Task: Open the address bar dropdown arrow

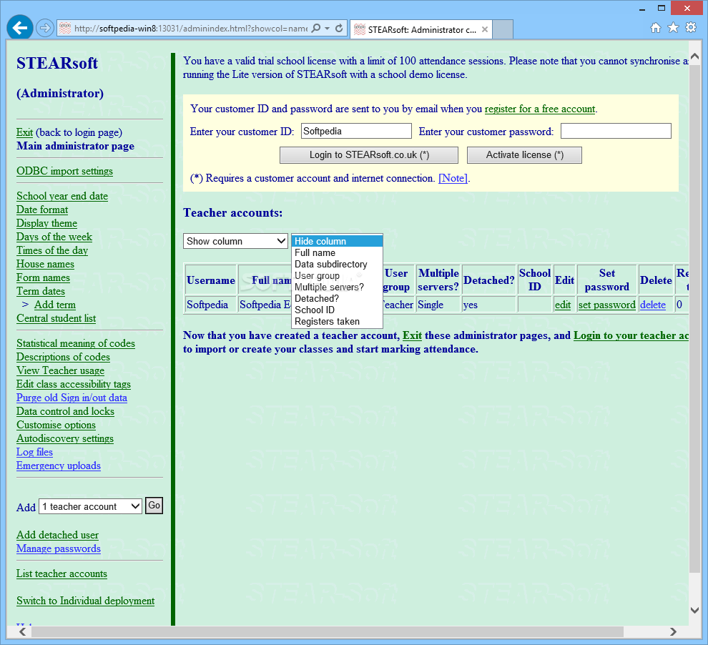Action: point(327,28)
